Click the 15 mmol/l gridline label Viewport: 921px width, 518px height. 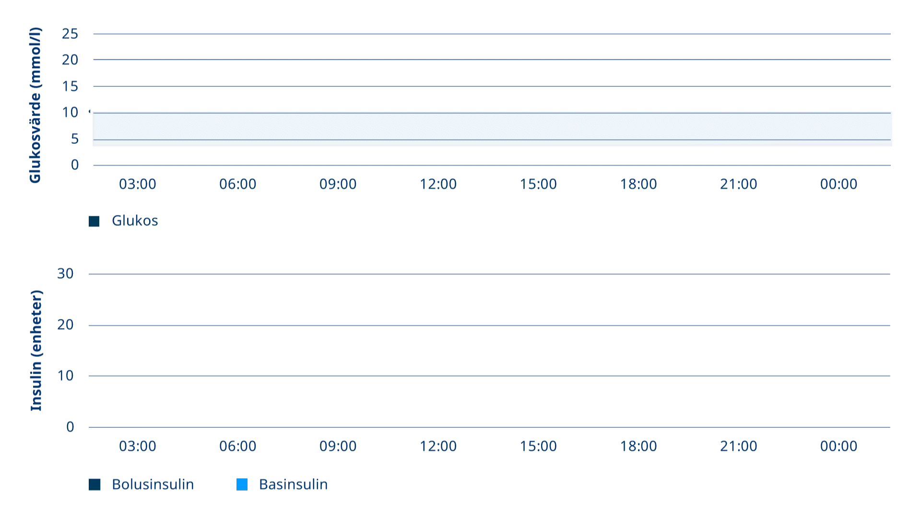click(x=70, y=86)
